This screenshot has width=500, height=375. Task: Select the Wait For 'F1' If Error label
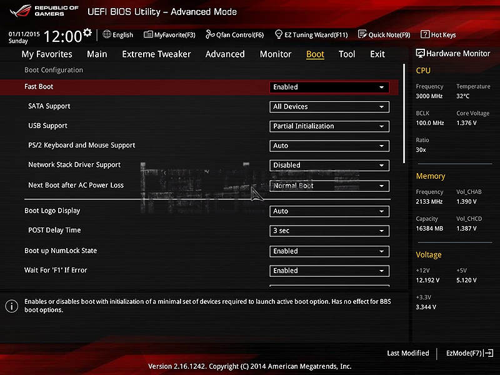click(x=56, y=270)
